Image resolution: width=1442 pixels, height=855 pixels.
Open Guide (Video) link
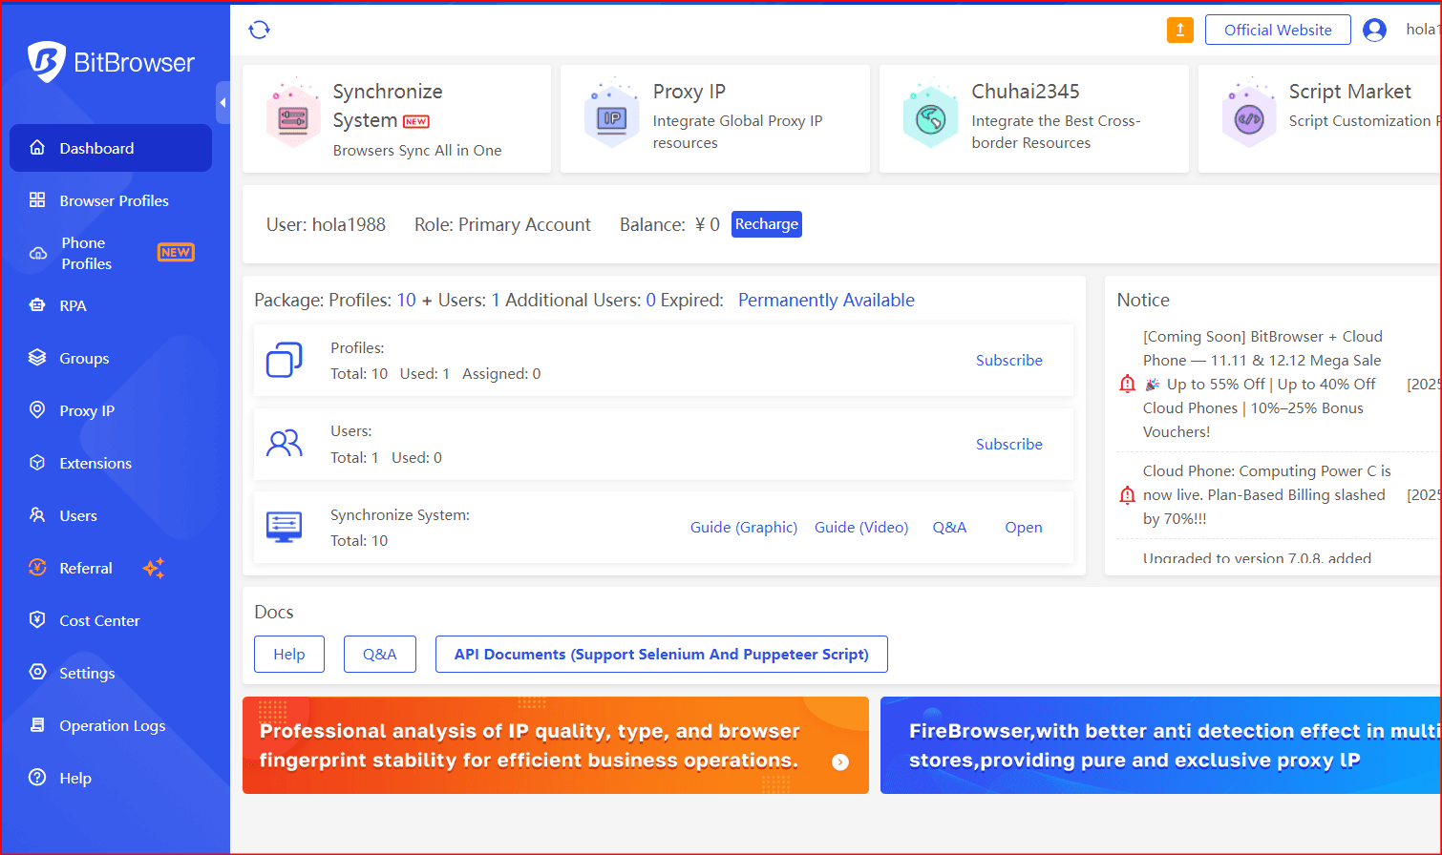point(860,527)
